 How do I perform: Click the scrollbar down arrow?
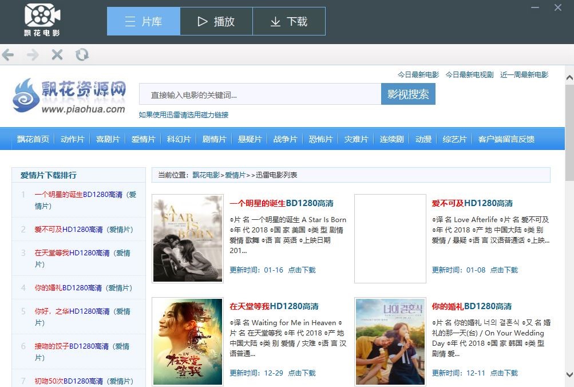tap(569, 374)
